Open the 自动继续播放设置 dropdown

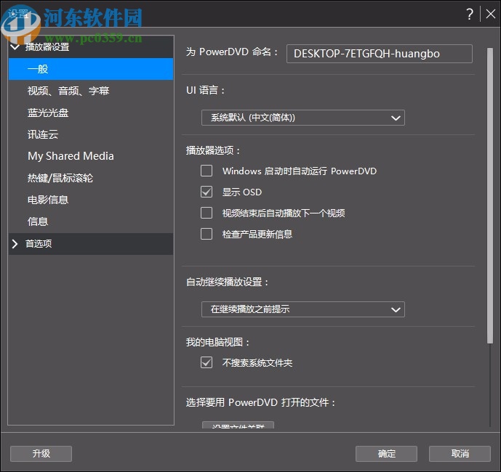(303, 309)
